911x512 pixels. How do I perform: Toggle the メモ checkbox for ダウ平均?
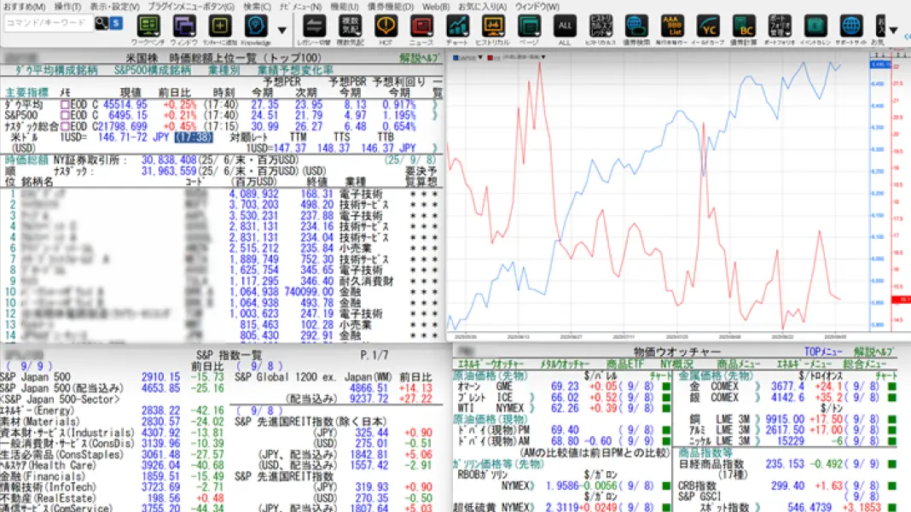click(65, 105)
